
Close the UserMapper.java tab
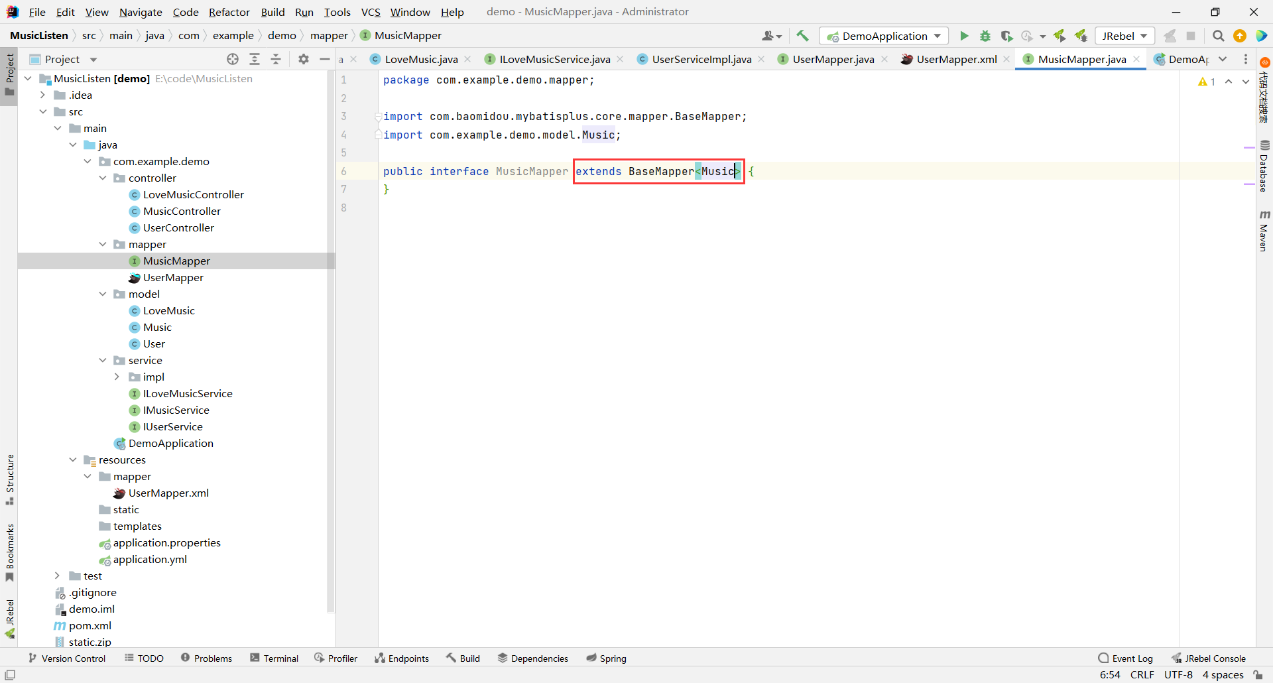tap(884, 59)
